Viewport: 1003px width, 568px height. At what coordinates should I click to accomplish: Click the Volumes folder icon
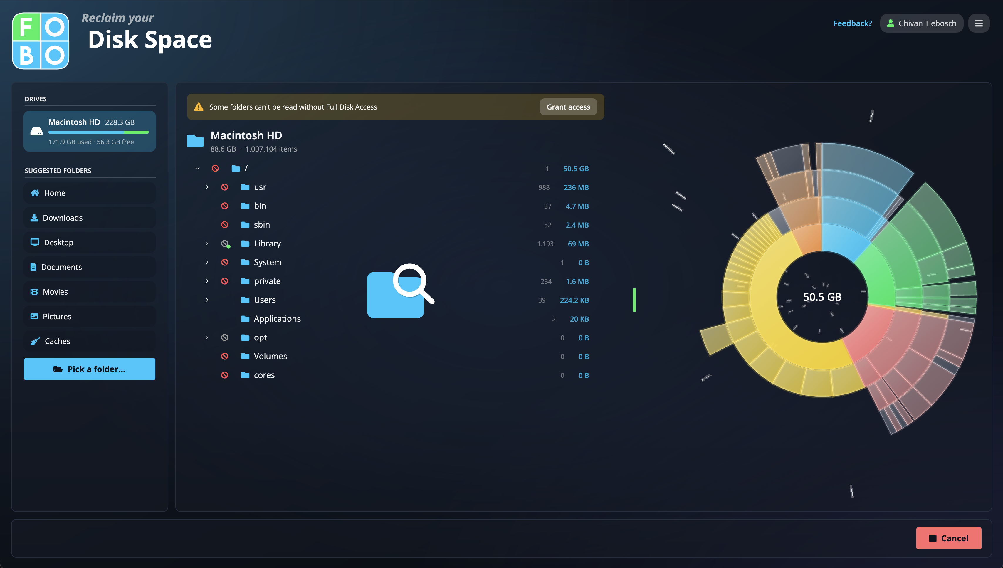[245, 356]
